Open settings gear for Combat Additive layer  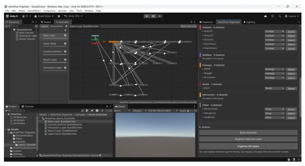pyautogui.click(x=65, y=52)
